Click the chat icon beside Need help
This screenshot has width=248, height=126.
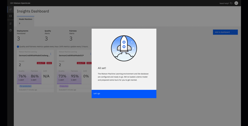coord(231,3)
